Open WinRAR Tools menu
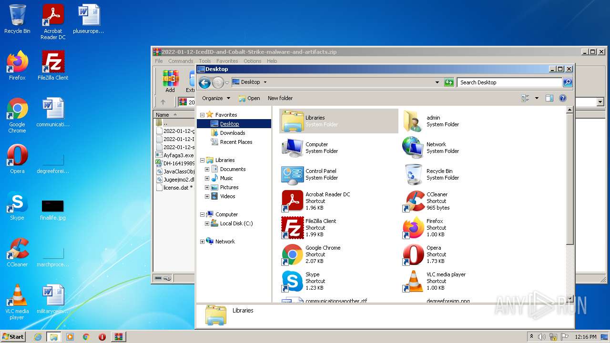 point(205,61)
